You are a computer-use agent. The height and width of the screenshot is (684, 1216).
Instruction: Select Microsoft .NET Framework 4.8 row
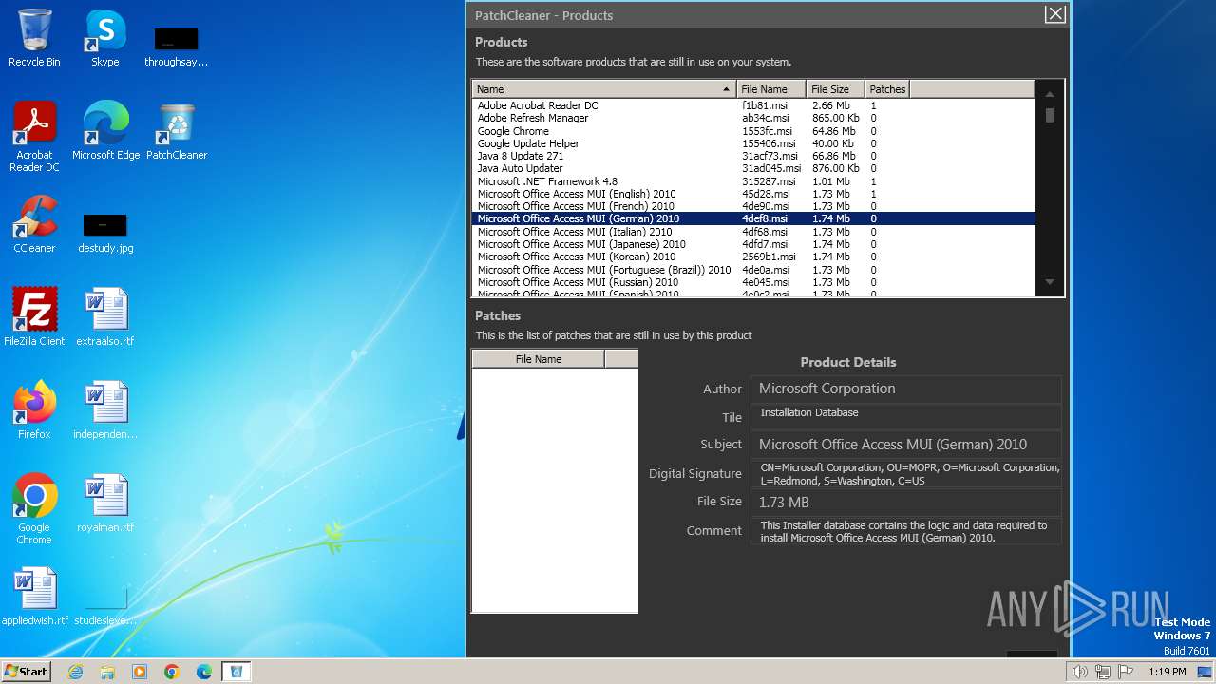click(x=753, y=181)
